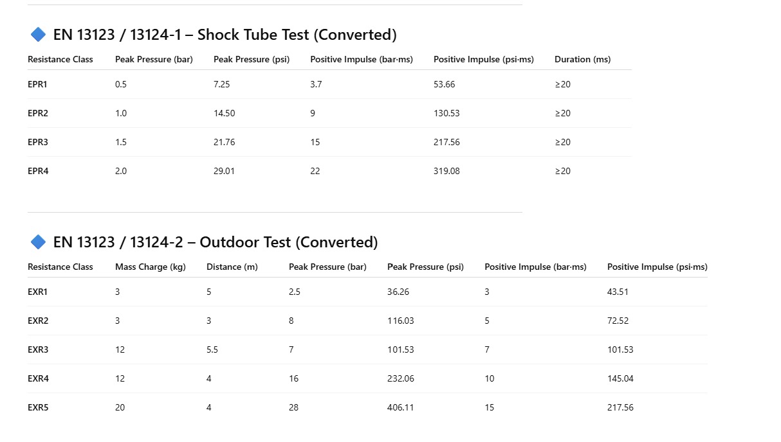Select the EXR5 resistance class cell
The height and width of the screenshot is (442, 781).
[38, 407]
